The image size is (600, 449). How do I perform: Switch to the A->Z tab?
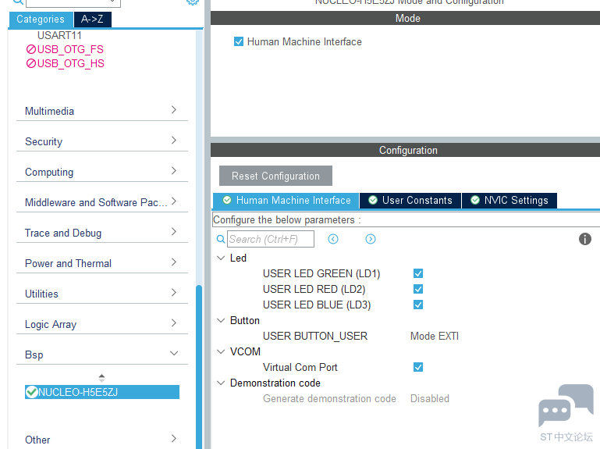(92, 20)
